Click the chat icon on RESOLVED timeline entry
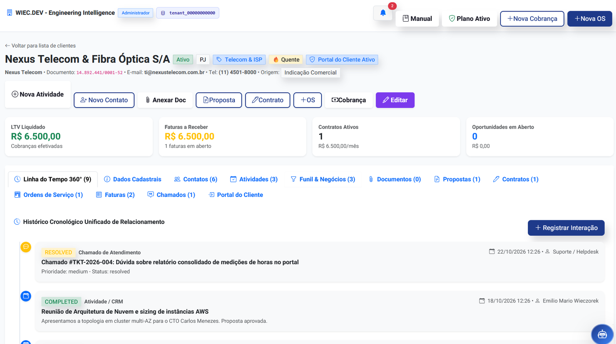This screenshot has height=344, width=616. (x=26, y=247)
